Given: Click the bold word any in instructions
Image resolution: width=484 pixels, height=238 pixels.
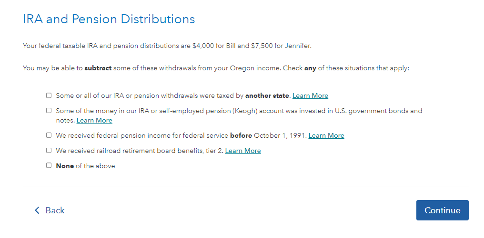Looking at the screenshot, I should pos(310,68).
